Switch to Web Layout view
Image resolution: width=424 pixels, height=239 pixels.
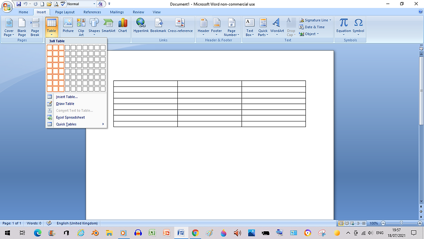click(352, 223)
